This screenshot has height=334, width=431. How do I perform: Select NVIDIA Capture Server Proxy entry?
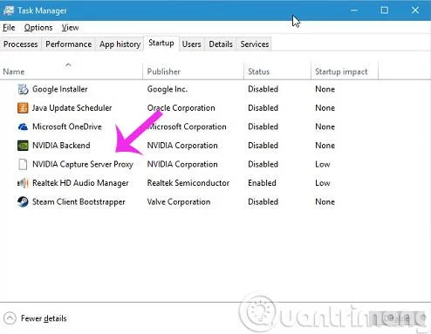tap(83, 164)
